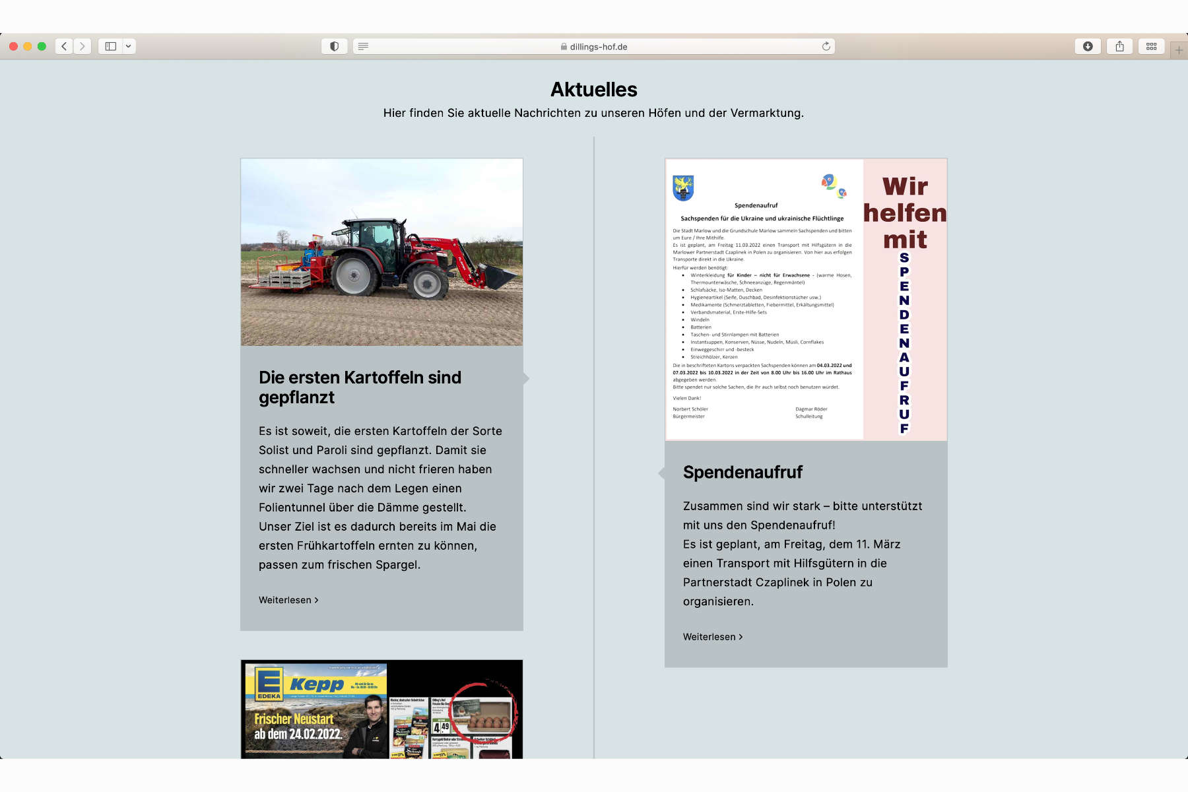The height and width of the screenshot is (792, 1188).
Task: Open the Downloads list in the toolbar
Action: (x=1087, y=46)
